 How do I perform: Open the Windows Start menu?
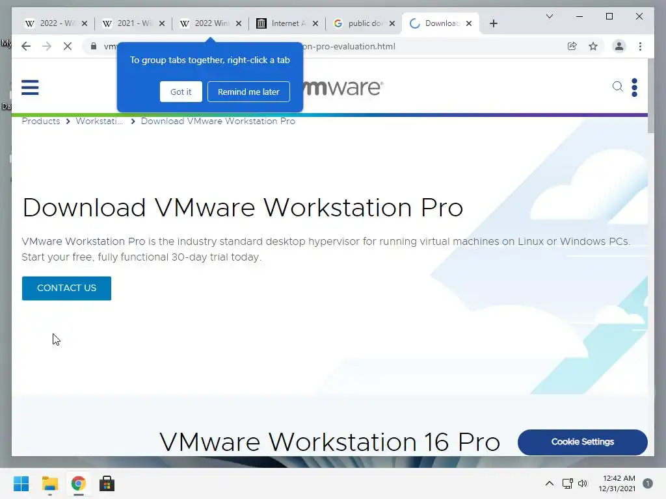(21, 483)
